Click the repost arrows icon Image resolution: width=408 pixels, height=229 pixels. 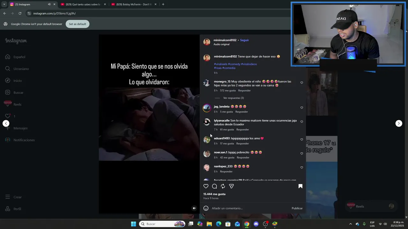pos(223,186)
